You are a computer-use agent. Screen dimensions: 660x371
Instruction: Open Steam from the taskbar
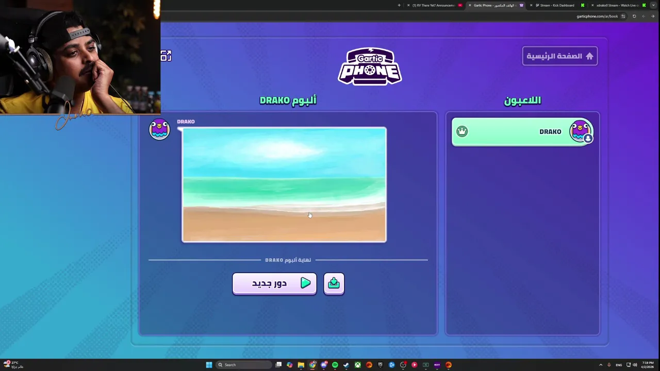tap(346, 365)
